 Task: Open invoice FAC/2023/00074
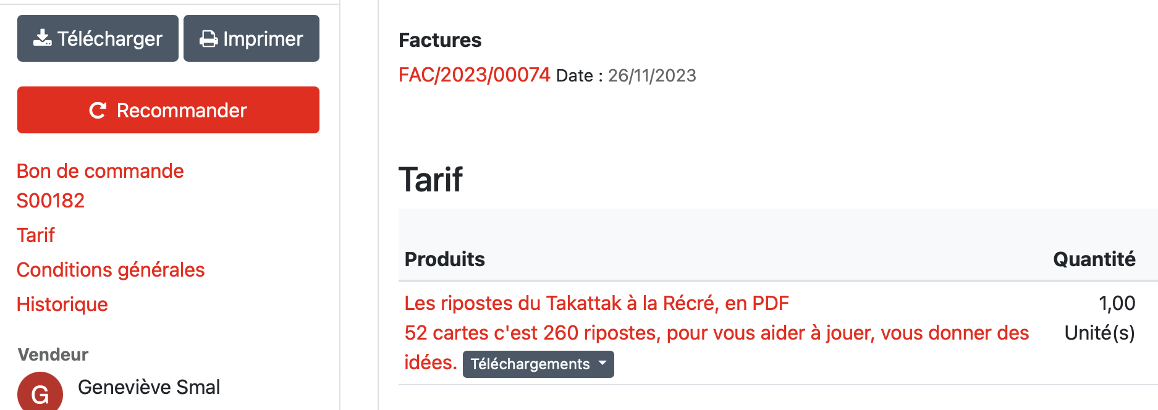[474, 75]
